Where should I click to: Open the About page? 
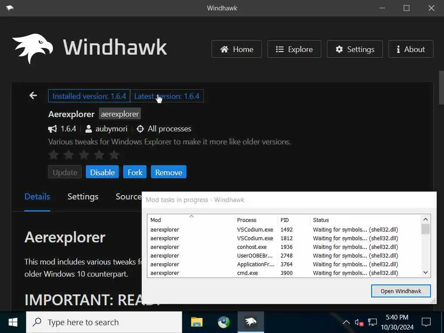click(x=411, y=49)
